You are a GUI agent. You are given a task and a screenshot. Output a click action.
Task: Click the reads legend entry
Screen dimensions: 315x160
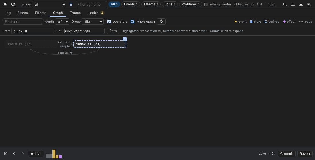coord(305,21)
